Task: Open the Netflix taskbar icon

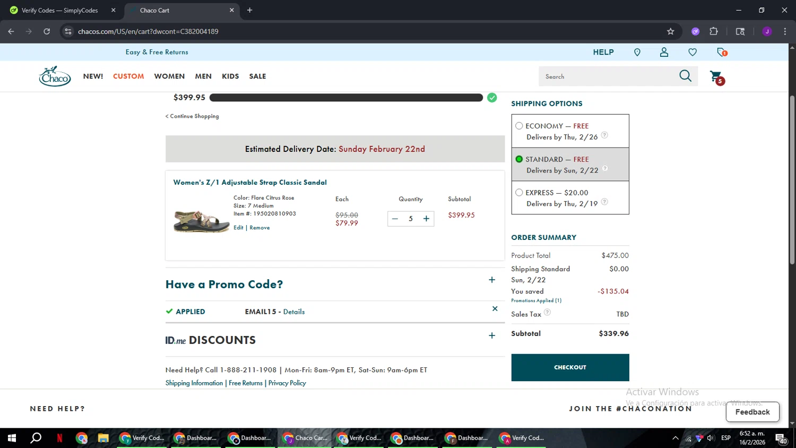Action: tap(59, 438)
